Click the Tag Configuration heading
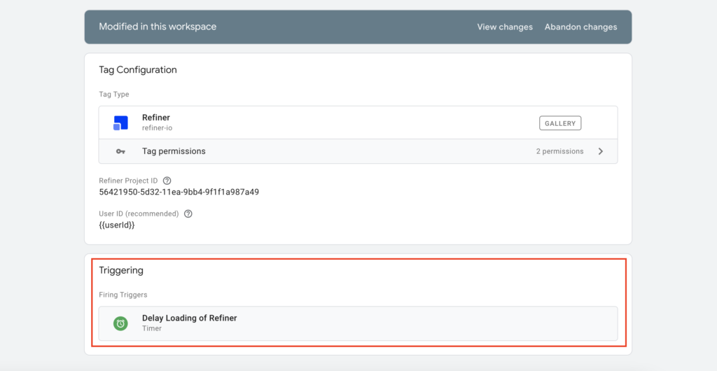This screenshot has width=717, height=371. [138, 70]
